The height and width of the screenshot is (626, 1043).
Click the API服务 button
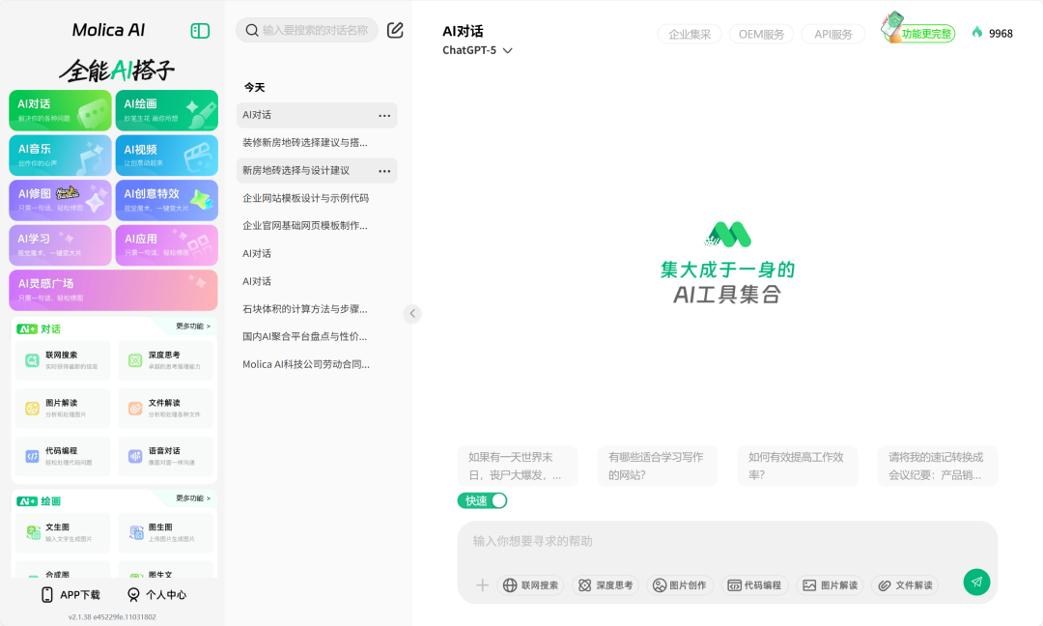[x=832, y=34]
